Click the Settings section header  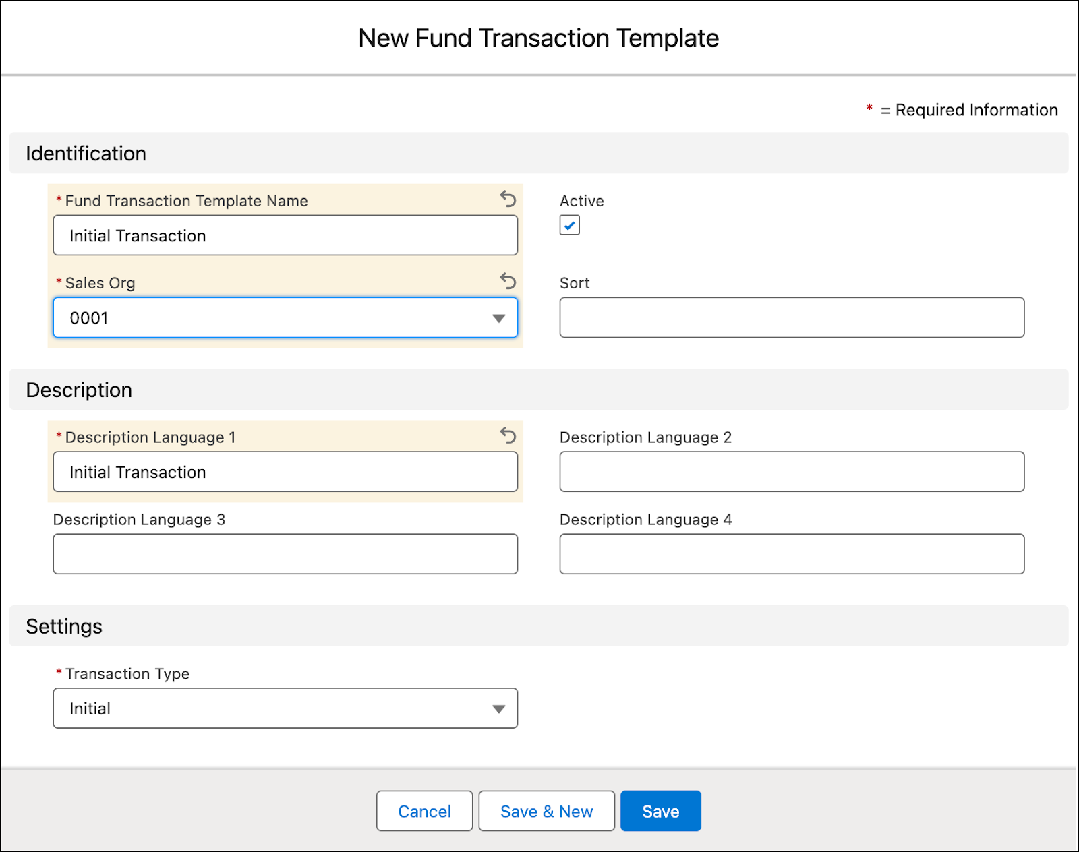click(x=539, y=626)
